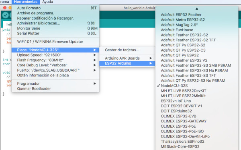Pick Adafruit Feather ESP32-S3 2MB PSRAM
The height and width of the screenshot is (150, 241).
(197, 65)
